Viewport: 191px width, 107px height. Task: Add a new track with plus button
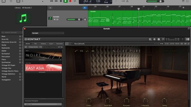point(50,8)
